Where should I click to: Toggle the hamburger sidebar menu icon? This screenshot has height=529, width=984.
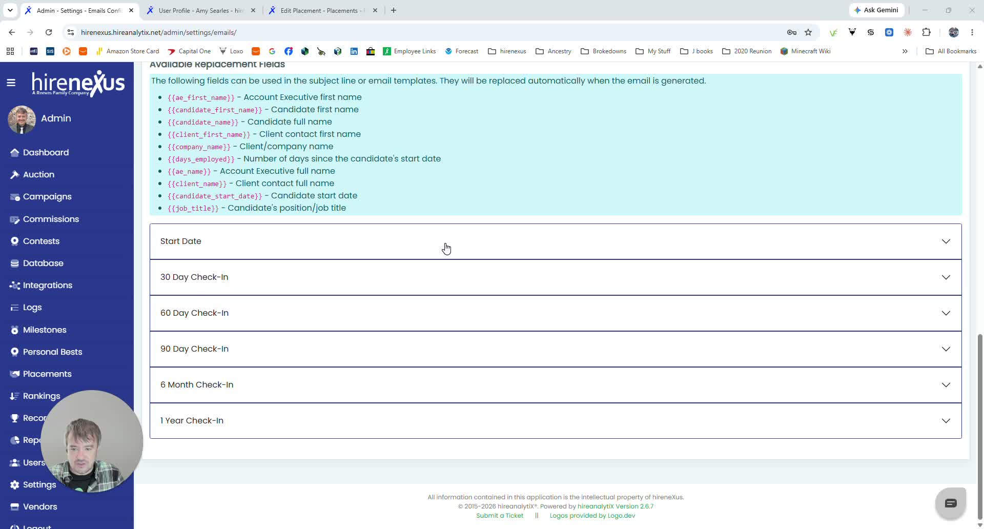(11, 83)
